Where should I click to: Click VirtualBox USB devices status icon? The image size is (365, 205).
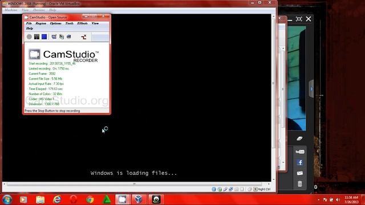[x=225, y=189]
